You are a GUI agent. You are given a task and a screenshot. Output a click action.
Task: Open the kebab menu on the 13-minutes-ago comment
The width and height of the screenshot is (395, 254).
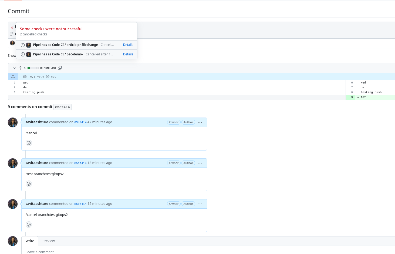point(200,163)
